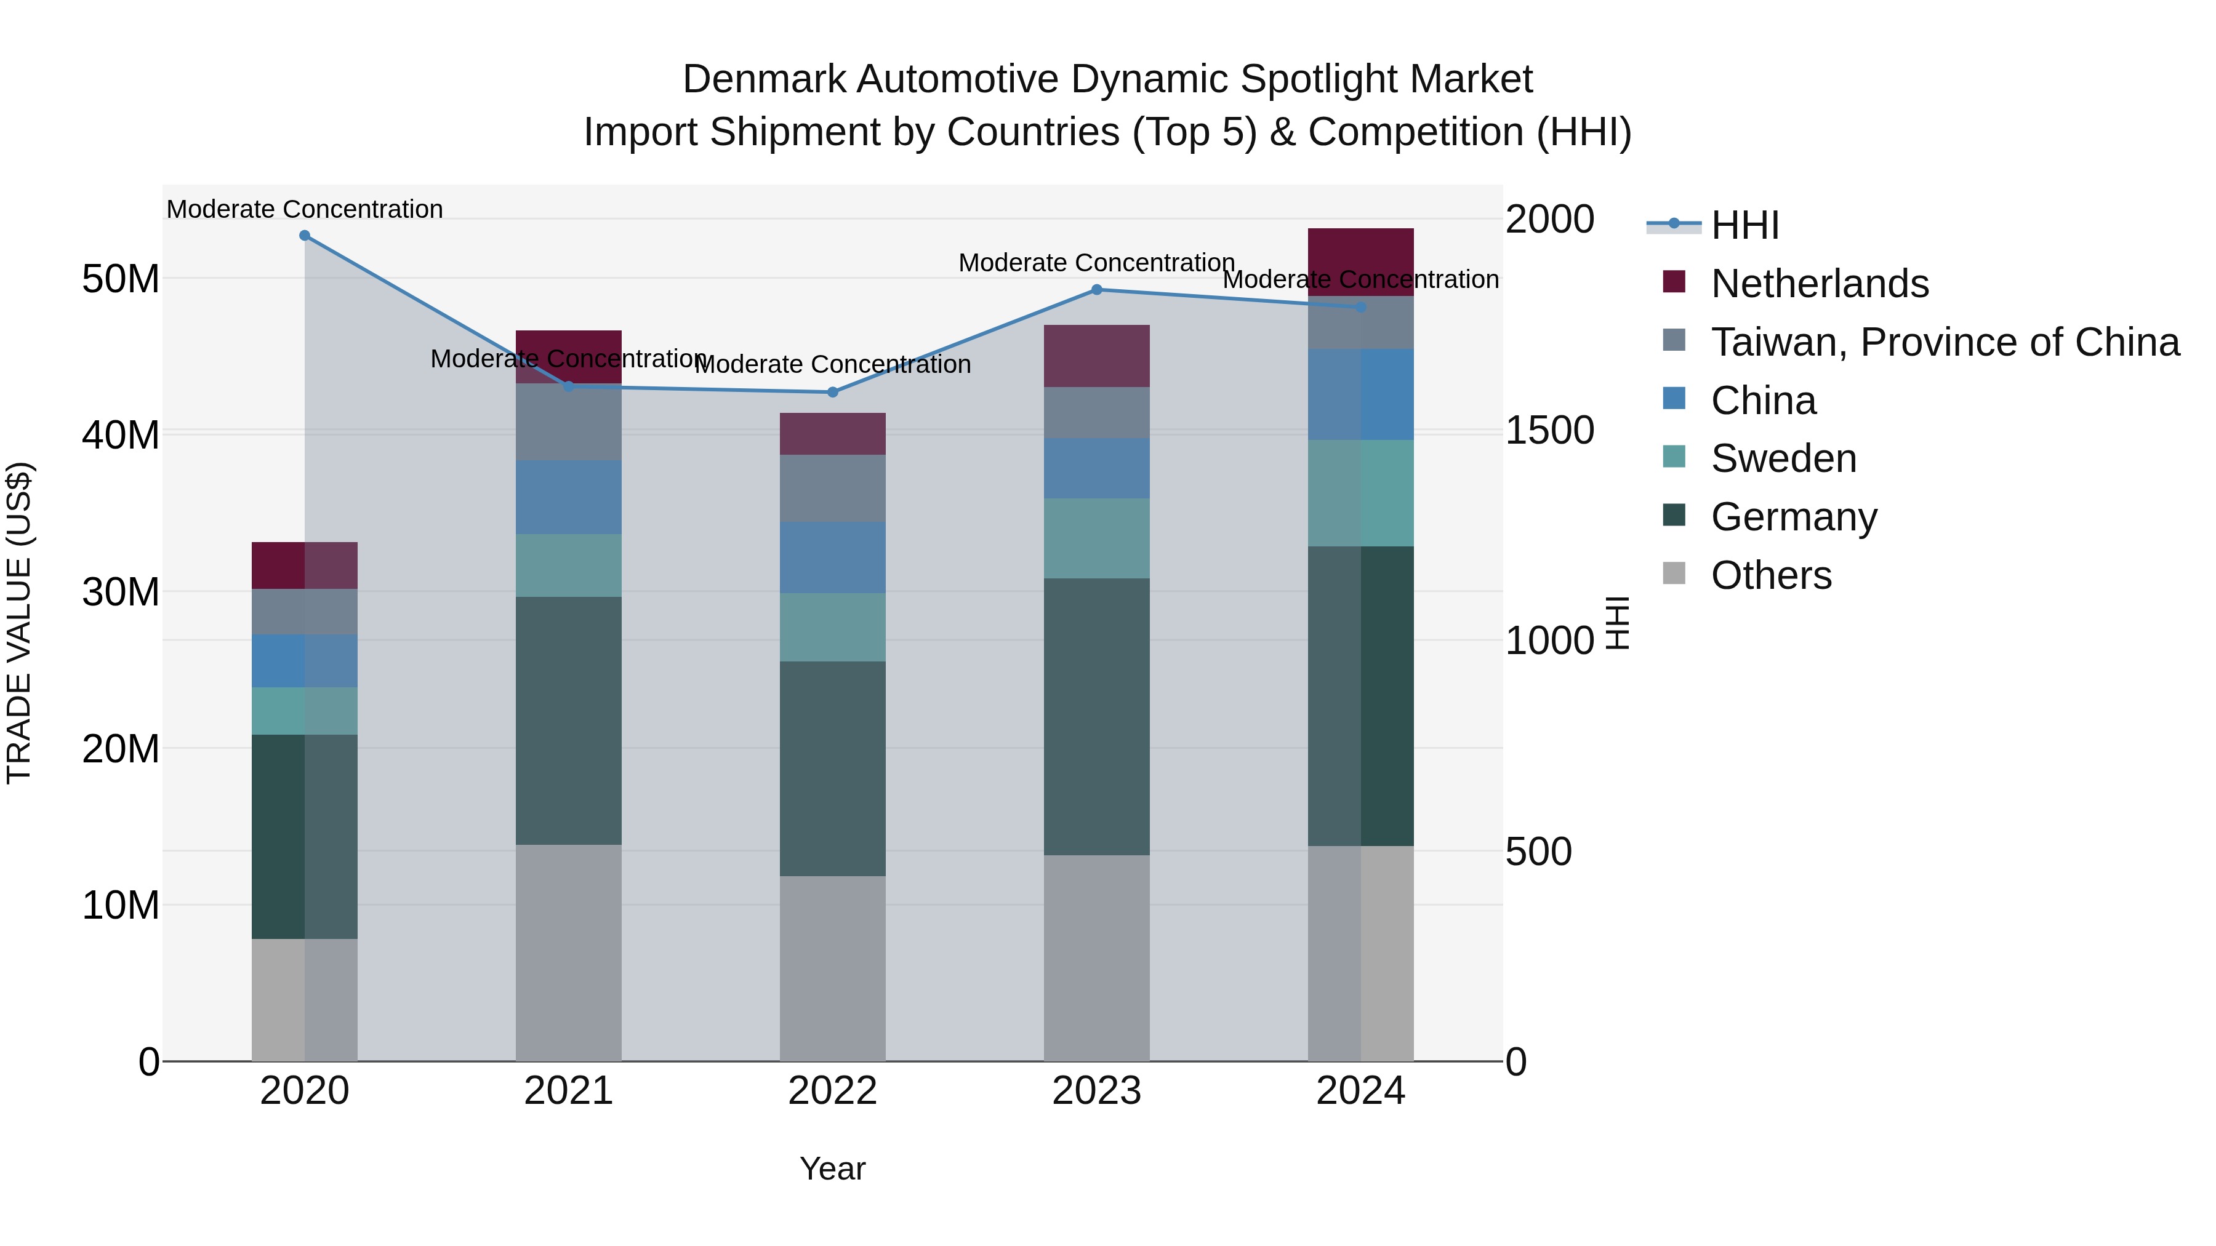The image size is (2216, 1246).
Task: Click the chart title Denmark Automotive Dynamic Spotlight Market
Action: tap(1108, 79)
